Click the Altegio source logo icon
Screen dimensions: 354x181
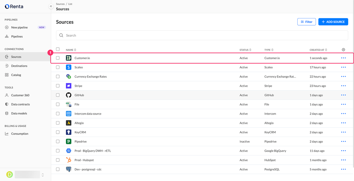pyautogui.click(x=69, y=123)
